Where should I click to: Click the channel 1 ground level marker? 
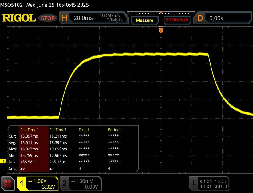[x=3, y=161]
